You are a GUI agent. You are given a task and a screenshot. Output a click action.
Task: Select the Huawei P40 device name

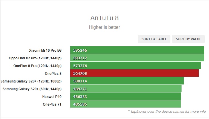(x=52, y=97)
